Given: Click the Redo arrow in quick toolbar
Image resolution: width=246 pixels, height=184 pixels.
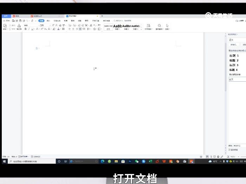Looking at the screenshot, I should [32, 21].
